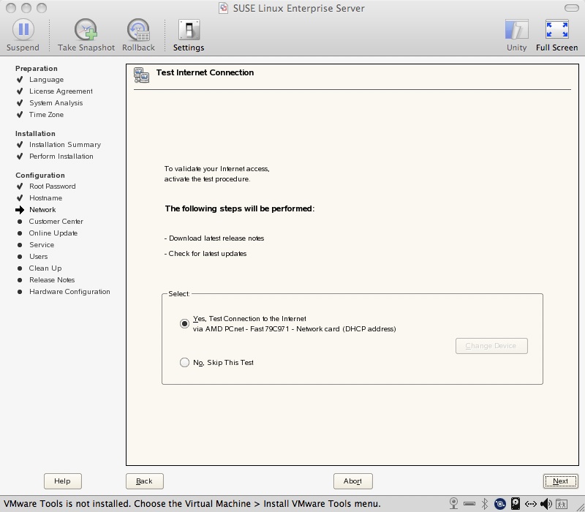The width and height of the screenshot is (585, 512).
Task: Click the window resize grip corner
Action: click(580, 507)
